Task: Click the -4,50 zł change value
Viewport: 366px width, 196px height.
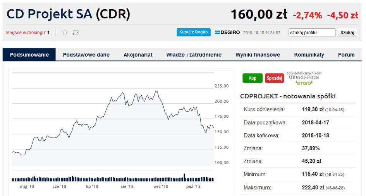Action: pos(342,15)
